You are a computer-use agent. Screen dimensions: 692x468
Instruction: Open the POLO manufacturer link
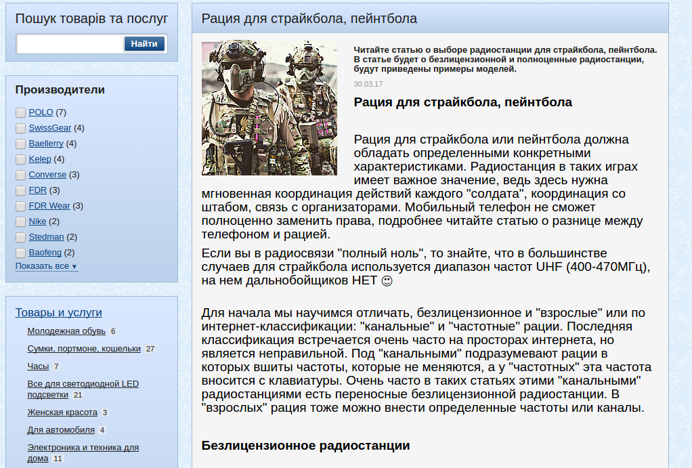41,112
